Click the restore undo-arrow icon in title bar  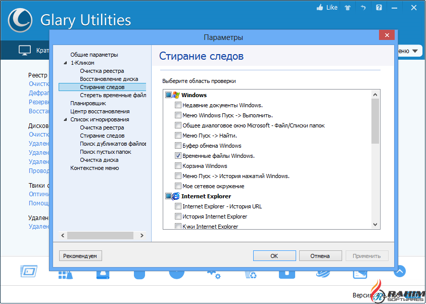[x=363, y=8]
